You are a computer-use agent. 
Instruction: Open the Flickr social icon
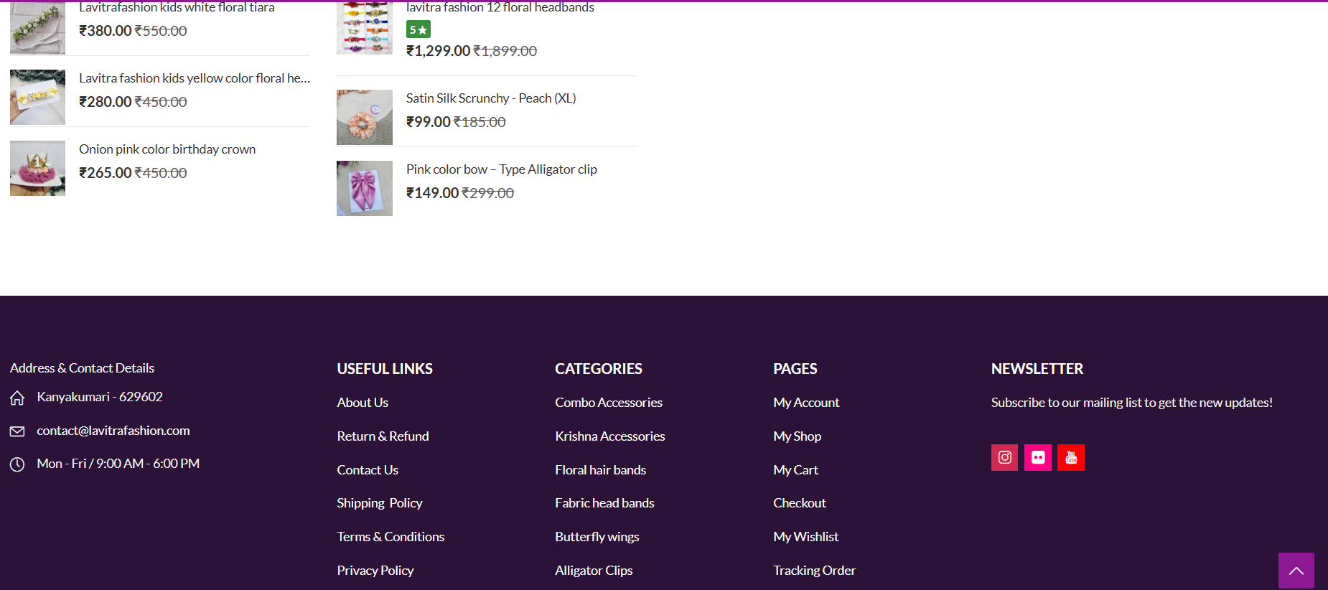pos(1038,457)
